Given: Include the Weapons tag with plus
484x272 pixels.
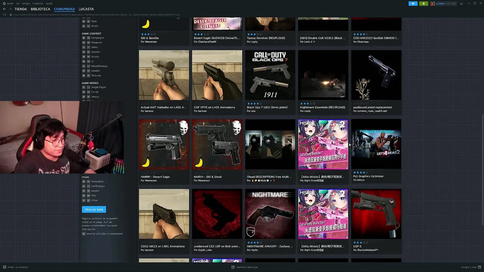Looking at the screenshot, I should (84, 42).
